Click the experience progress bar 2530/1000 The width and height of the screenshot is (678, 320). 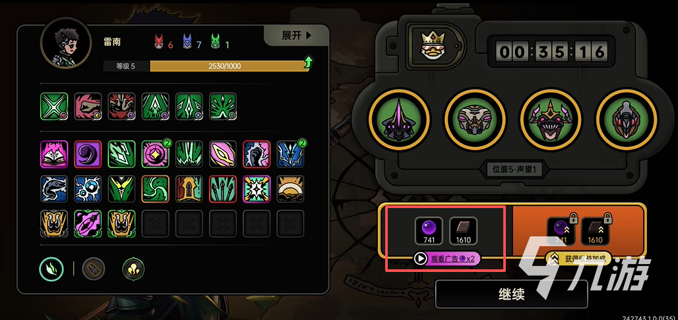pyautogui.click(x=229, y=66)
